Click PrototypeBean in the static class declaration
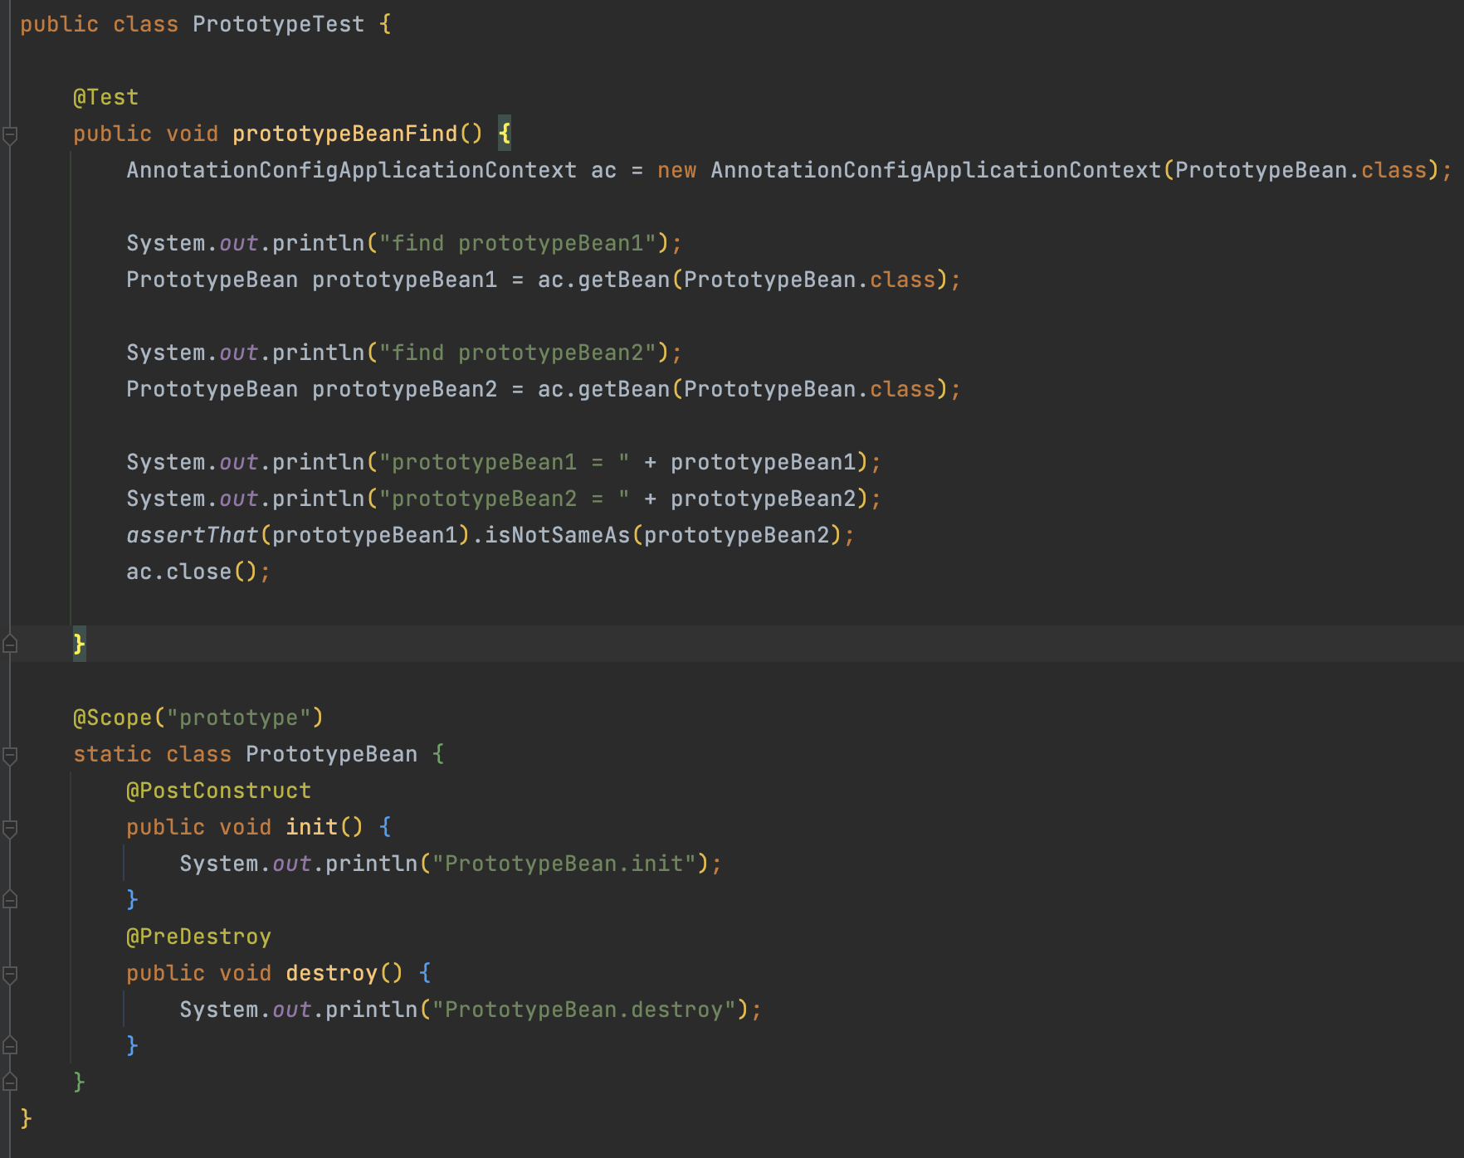1464x1158 pixels. (x=331, y=755)
